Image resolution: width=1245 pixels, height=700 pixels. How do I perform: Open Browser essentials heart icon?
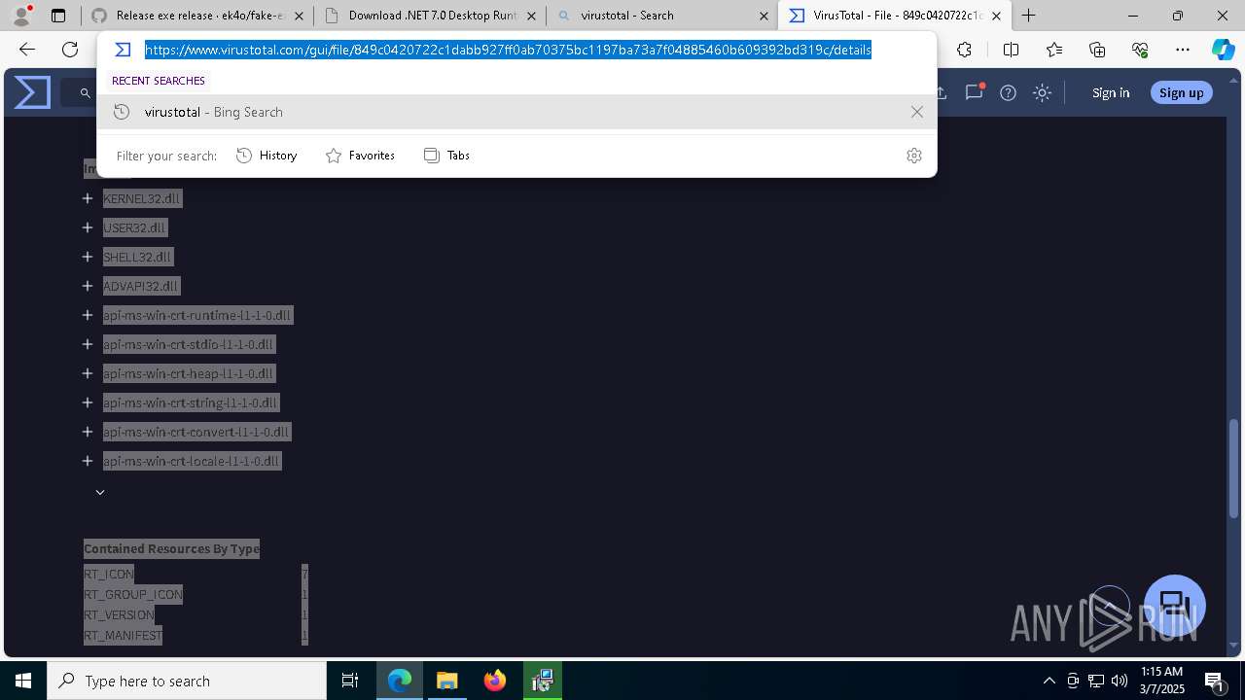(1140, 51)
